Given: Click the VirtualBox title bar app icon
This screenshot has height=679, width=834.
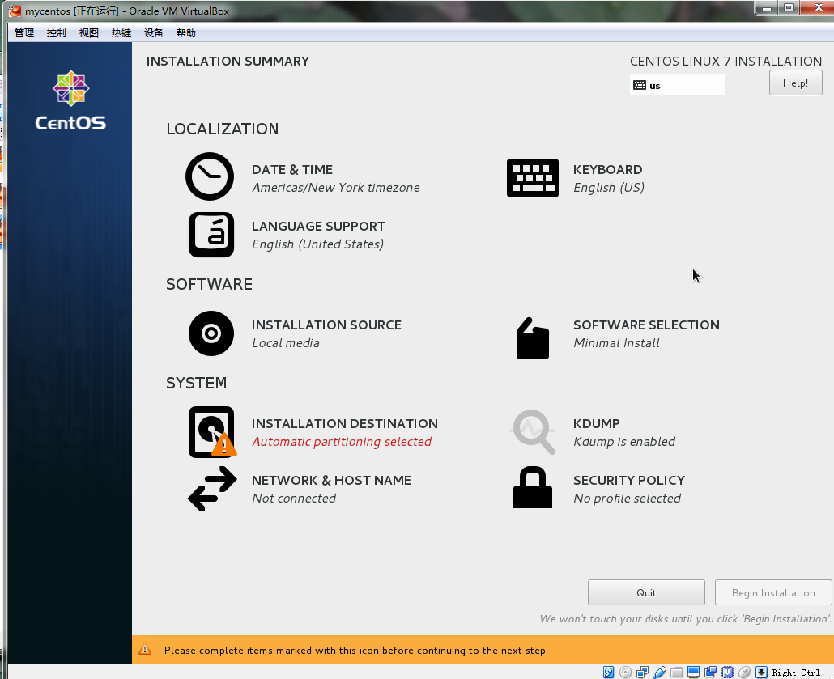Looking at the screenshot, I should (15, 11).
